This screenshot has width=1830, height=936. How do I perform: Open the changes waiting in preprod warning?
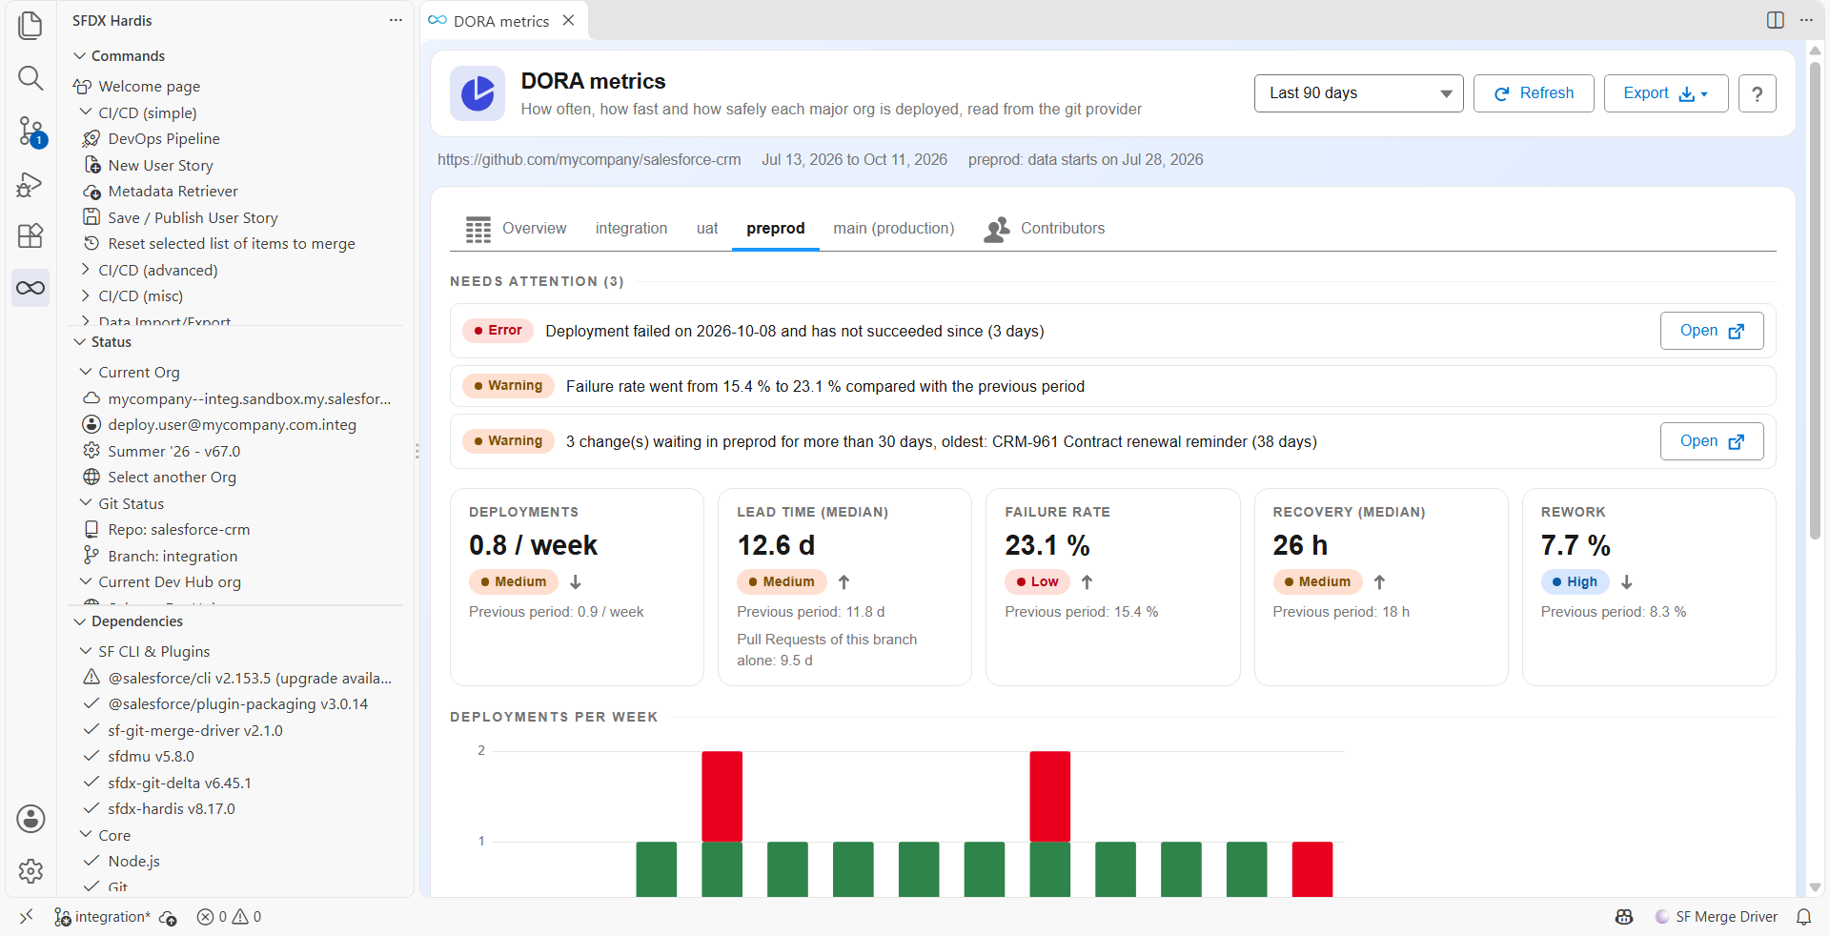pyautogui.click(x=1712, y=441)
